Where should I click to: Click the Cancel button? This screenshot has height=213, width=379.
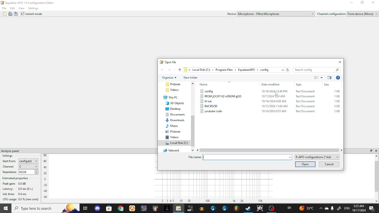click(x=329, y=165)
